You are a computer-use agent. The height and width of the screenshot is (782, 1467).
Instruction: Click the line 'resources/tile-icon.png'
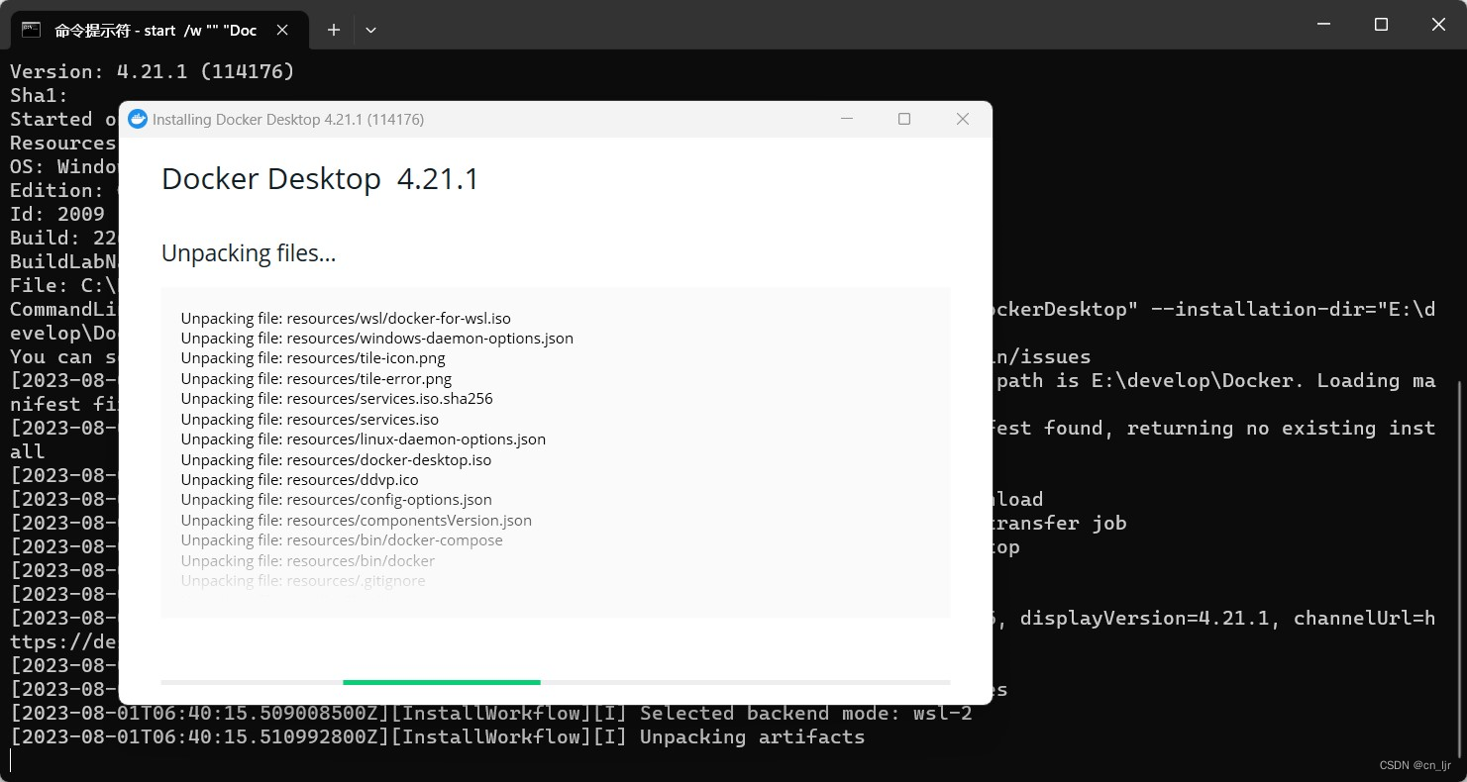click(x=313, y=358)
